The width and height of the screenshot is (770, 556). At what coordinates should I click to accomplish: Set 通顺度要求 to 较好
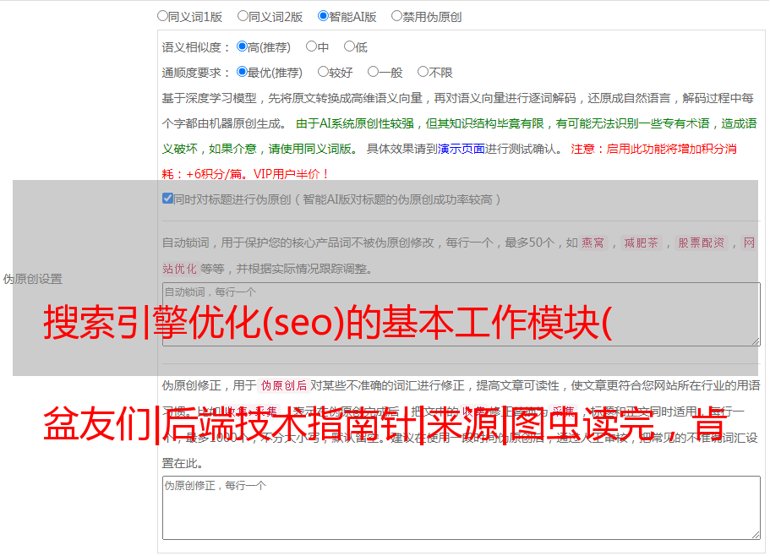[323, 72]
